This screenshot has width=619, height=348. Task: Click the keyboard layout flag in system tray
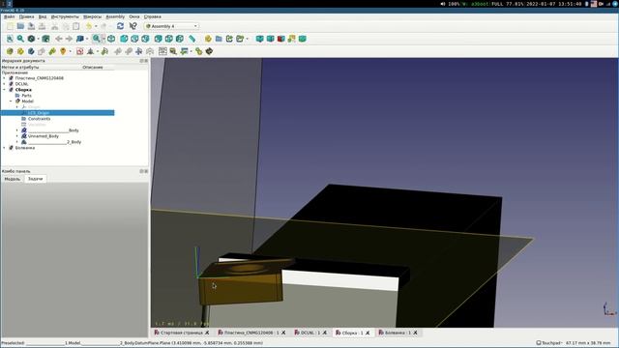594,4
